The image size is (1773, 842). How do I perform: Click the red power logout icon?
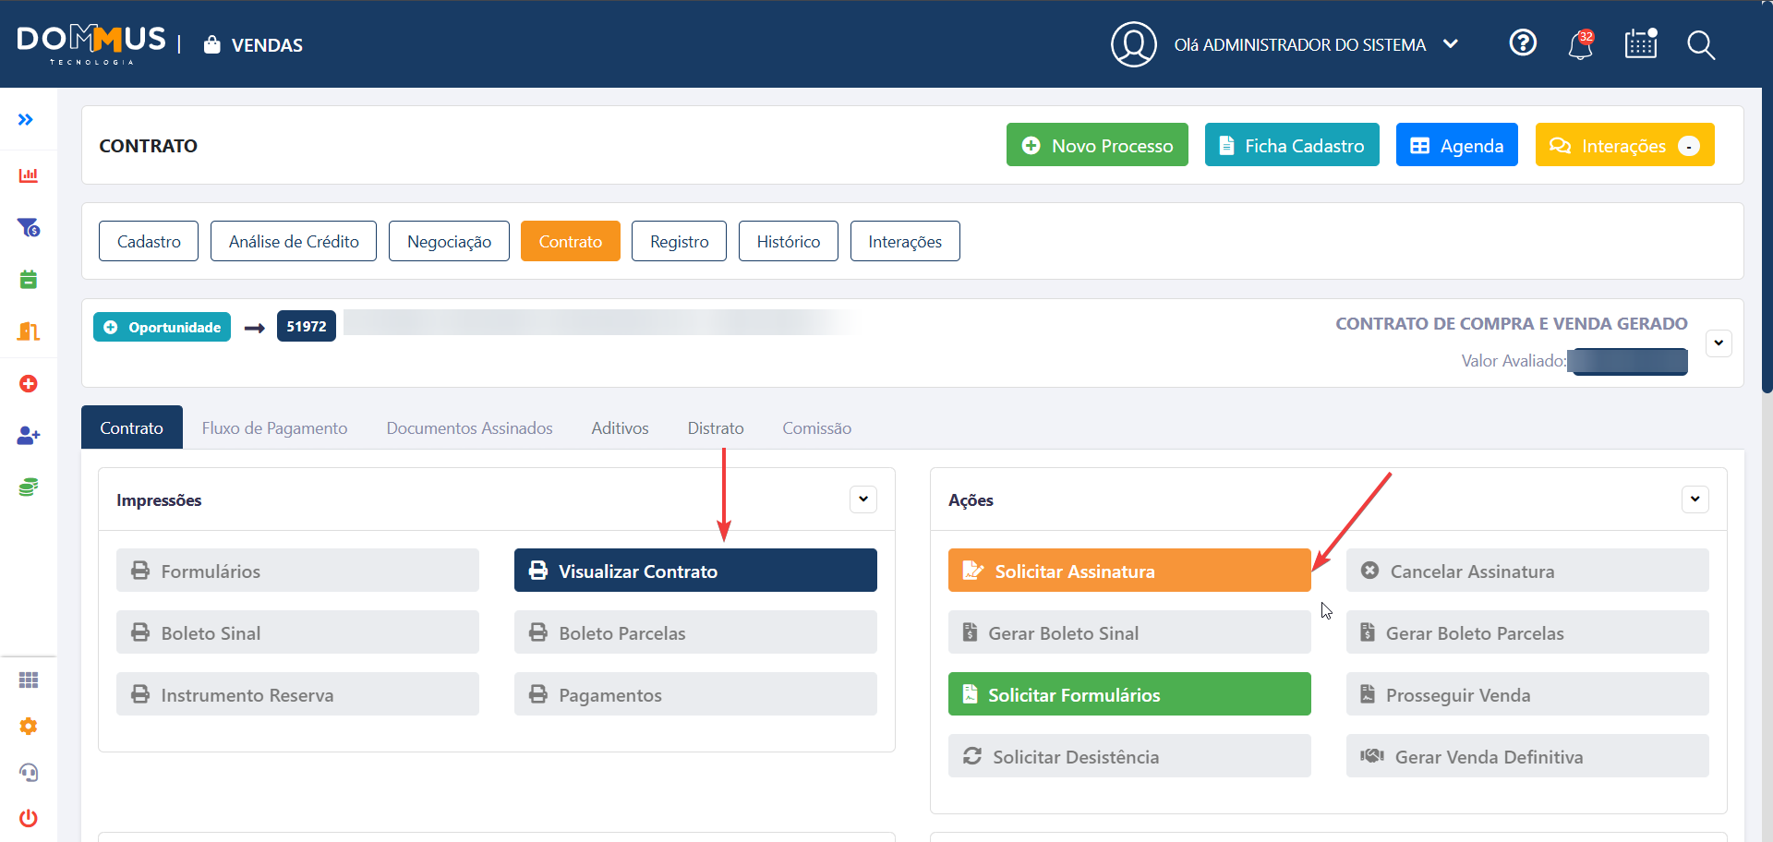[29, 817]
